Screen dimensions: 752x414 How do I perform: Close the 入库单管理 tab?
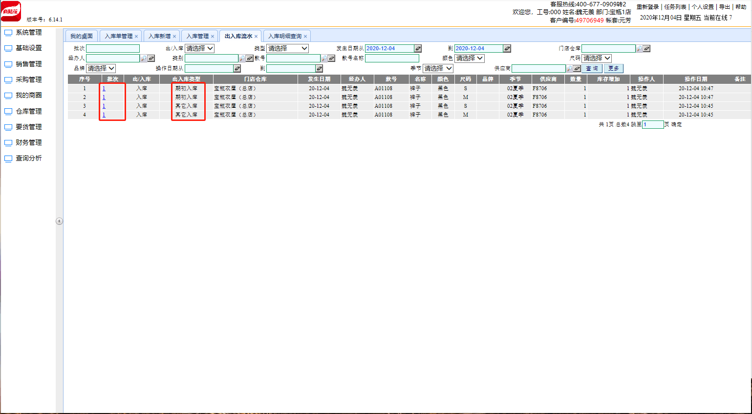[136, 37]
